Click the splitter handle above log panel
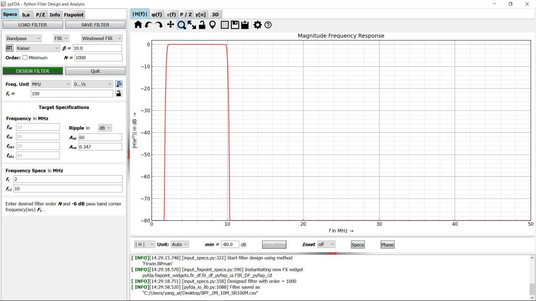This screenshot has height=301, width=536. [x=333, y=253]
